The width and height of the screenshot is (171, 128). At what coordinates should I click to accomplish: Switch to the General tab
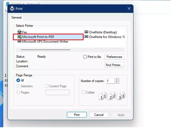point(16,18)
